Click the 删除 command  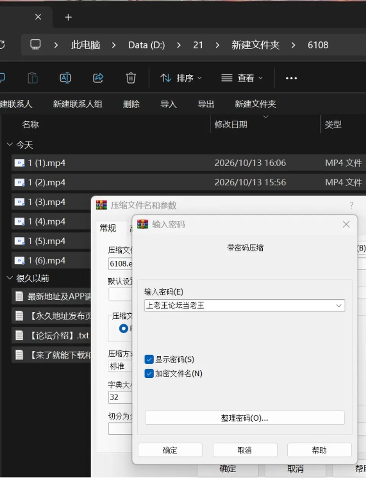[x=132, y=104]
